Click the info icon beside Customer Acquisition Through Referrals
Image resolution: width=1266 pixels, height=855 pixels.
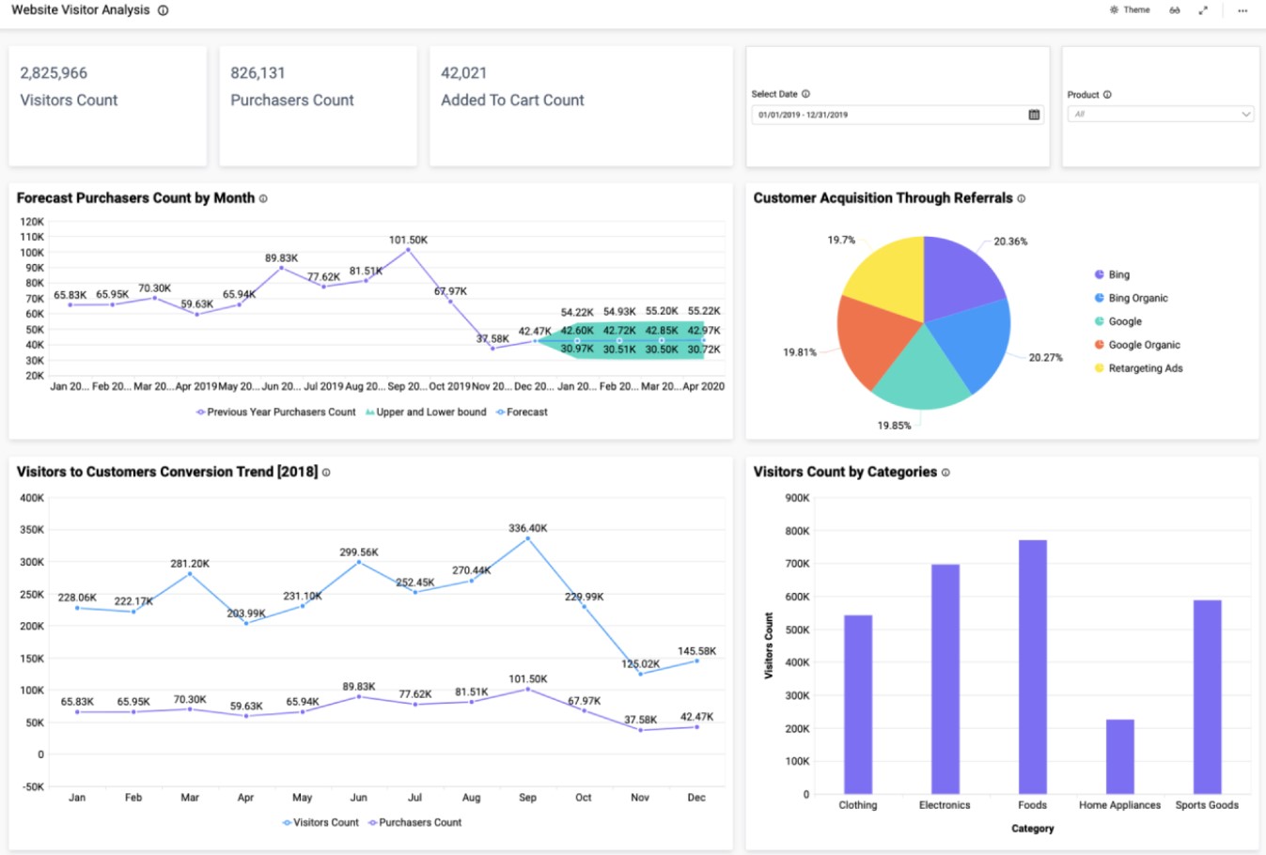pyautogui.click(x=1022, y=199)
